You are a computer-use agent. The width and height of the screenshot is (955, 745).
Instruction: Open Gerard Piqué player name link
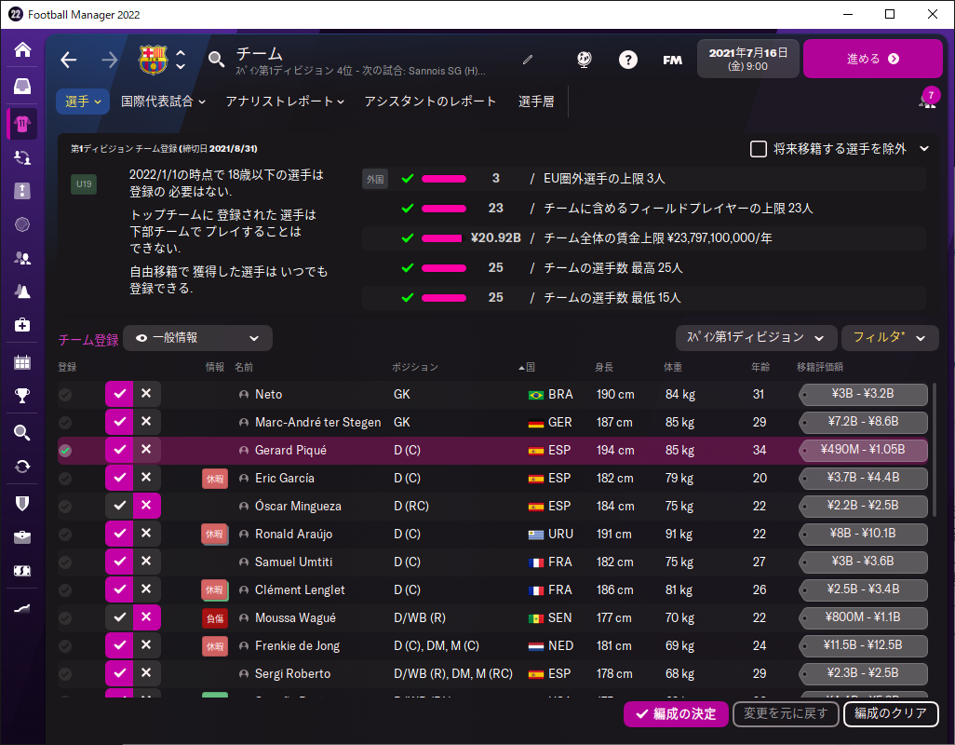(290, 450)
